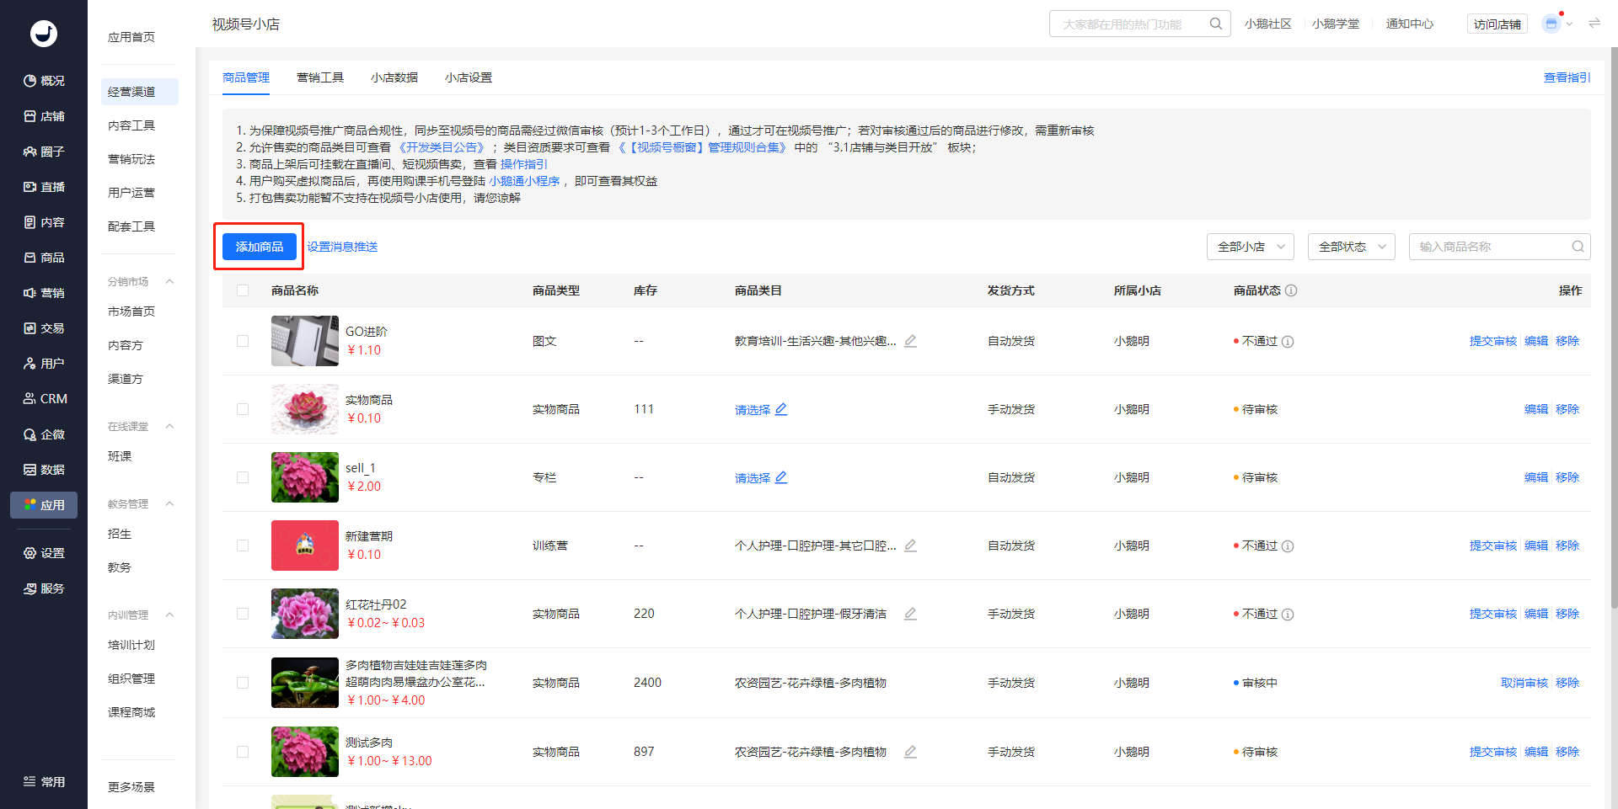Image resolution: width=1618 pixels, height=809 pixels.
Task: Click the search magnifier in top search box
Action: tap(1216, 24)
